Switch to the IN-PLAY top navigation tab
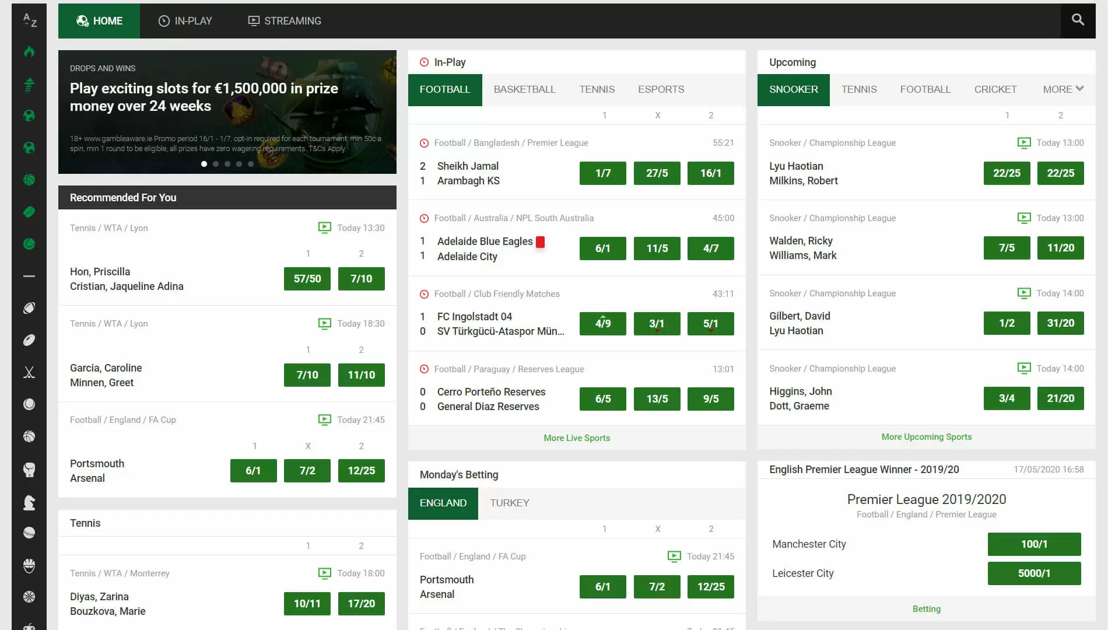 point(185,21)
